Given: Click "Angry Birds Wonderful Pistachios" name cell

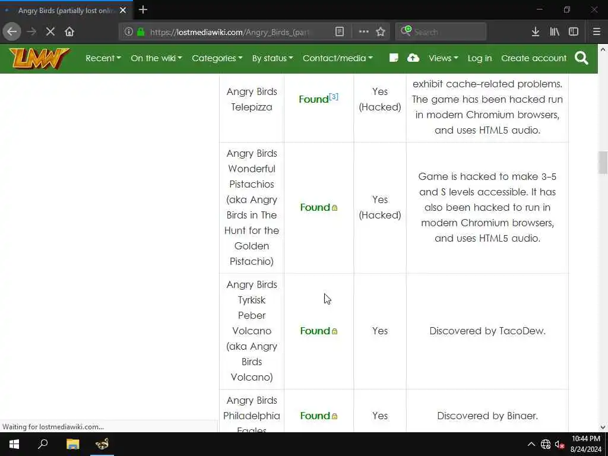Looking at the screenshot, I should point(252,207).
